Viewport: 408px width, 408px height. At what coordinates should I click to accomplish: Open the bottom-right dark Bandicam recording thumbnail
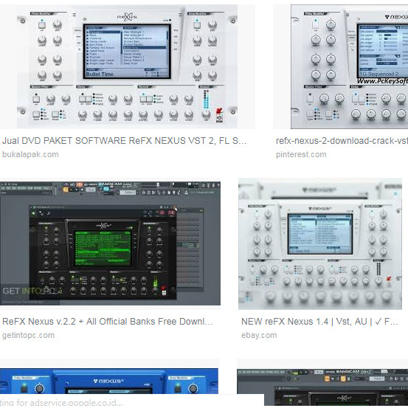[322, 387]
